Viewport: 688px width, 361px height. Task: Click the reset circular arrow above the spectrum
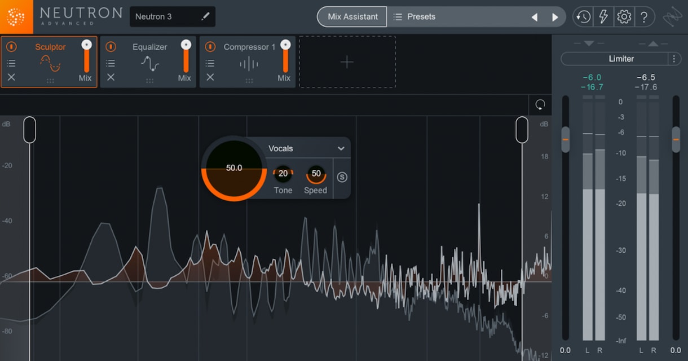pos(540,105)
